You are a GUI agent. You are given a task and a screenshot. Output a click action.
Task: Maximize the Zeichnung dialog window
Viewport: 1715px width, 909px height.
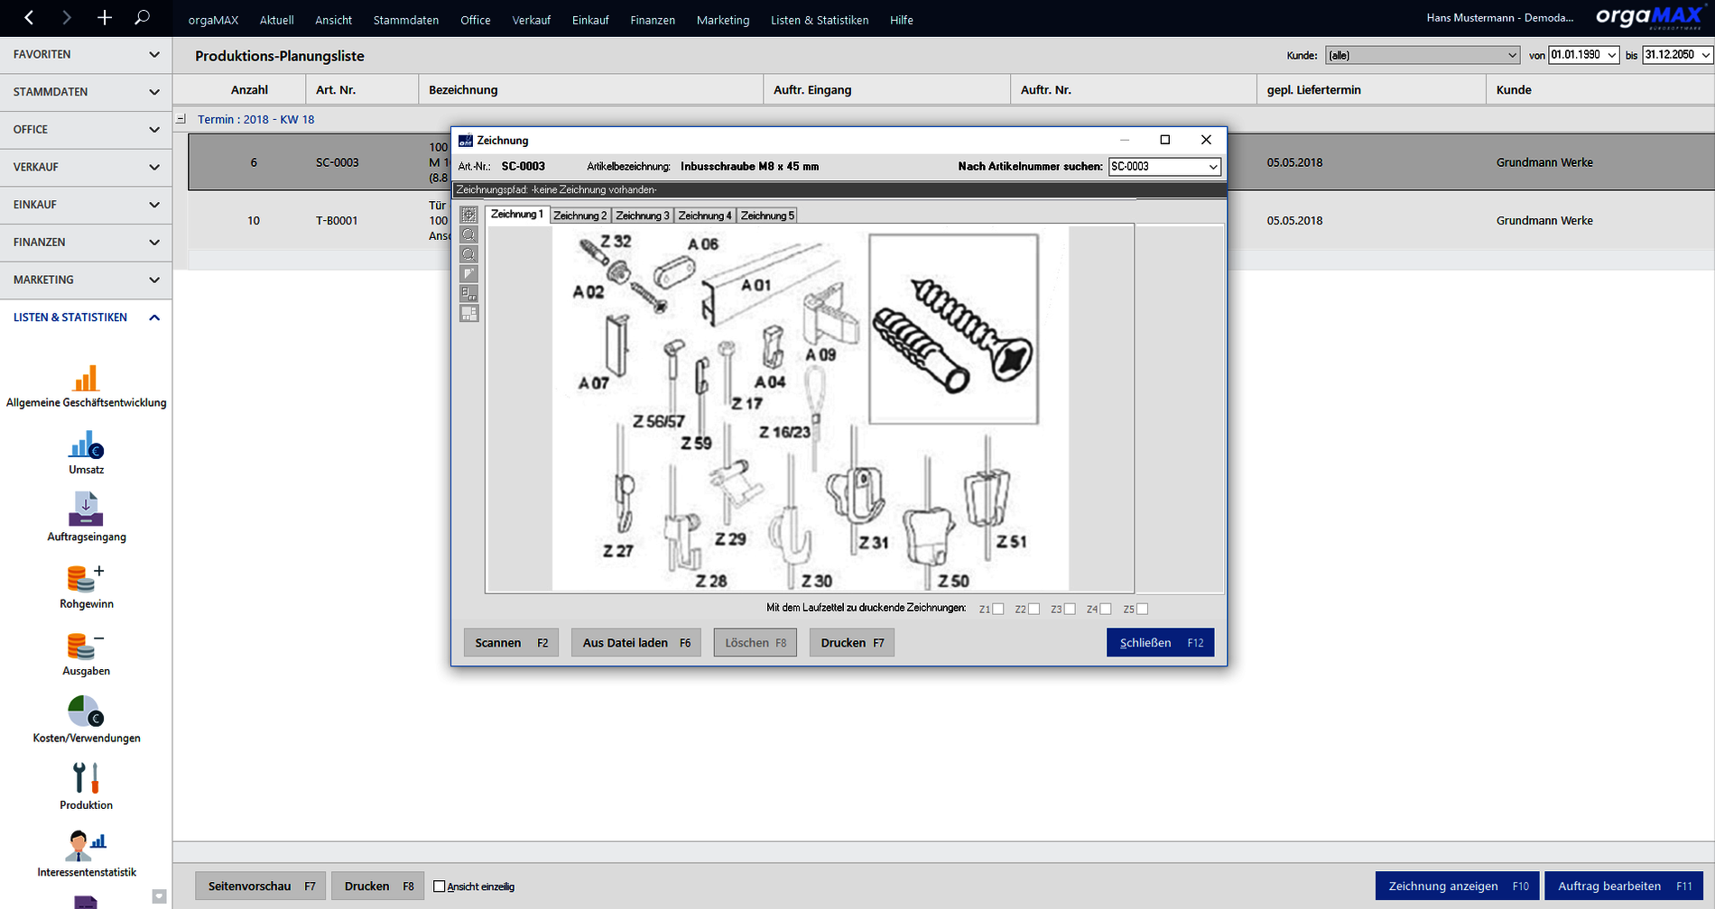1165,140
